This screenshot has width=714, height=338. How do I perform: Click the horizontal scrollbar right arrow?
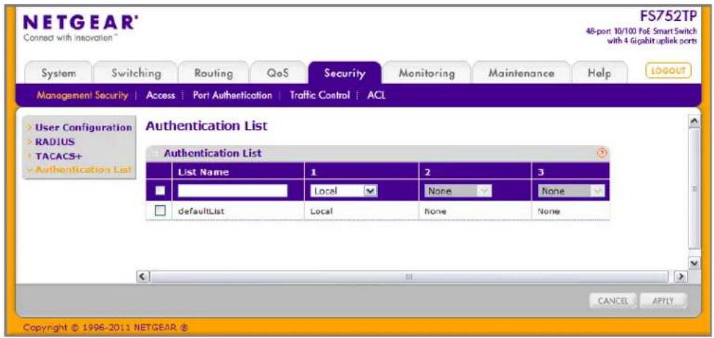pos(681,276)
